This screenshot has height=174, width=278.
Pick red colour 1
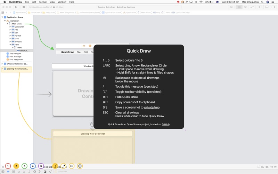pyautogui.click(x=8, y=166)
